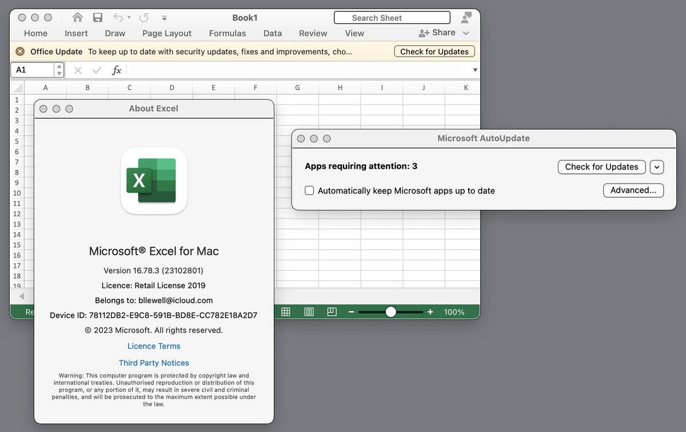This screenshot has width=686, height=432.
Task: Switch to Page Break Preview icon
Action: 332,312
